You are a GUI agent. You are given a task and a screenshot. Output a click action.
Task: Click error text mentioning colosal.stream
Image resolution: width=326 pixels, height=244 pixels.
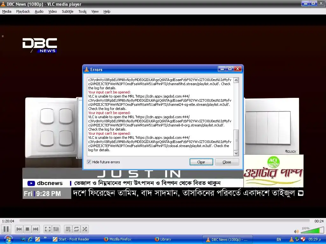pyautogui.click(x=159, y=144)
